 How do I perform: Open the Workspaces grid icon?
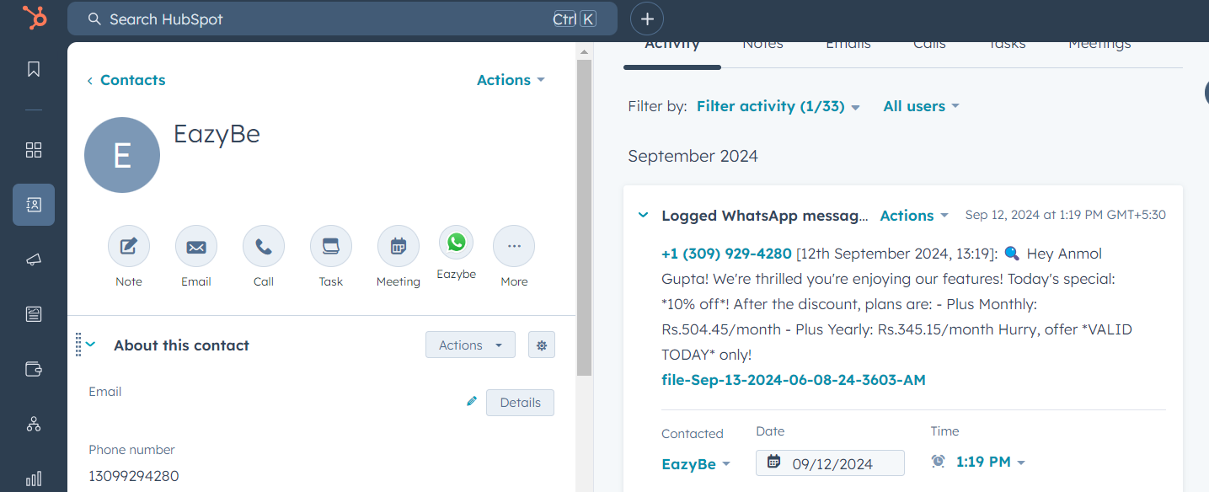[x=33, y=149]
